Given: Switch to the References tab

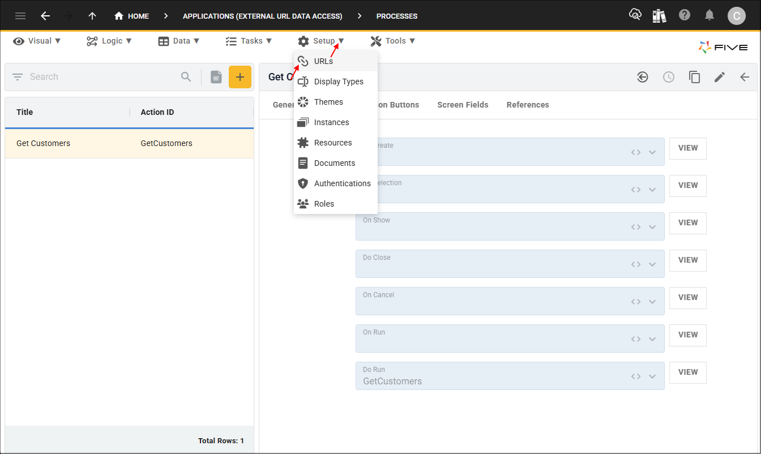Looking at the screenshot, I should coord(527,105).
